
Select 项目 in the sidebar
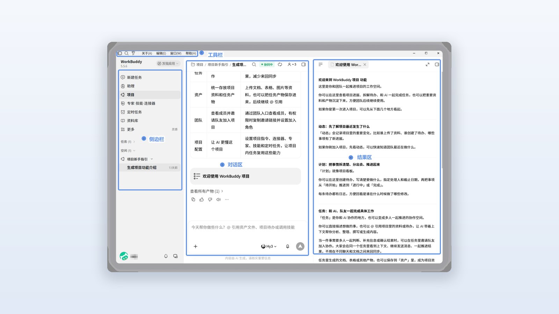150,95
